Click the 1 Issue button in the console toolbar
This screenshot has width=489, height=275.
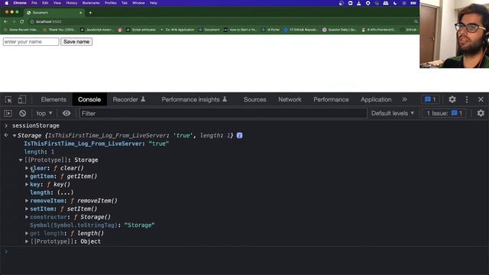(445, 113)
